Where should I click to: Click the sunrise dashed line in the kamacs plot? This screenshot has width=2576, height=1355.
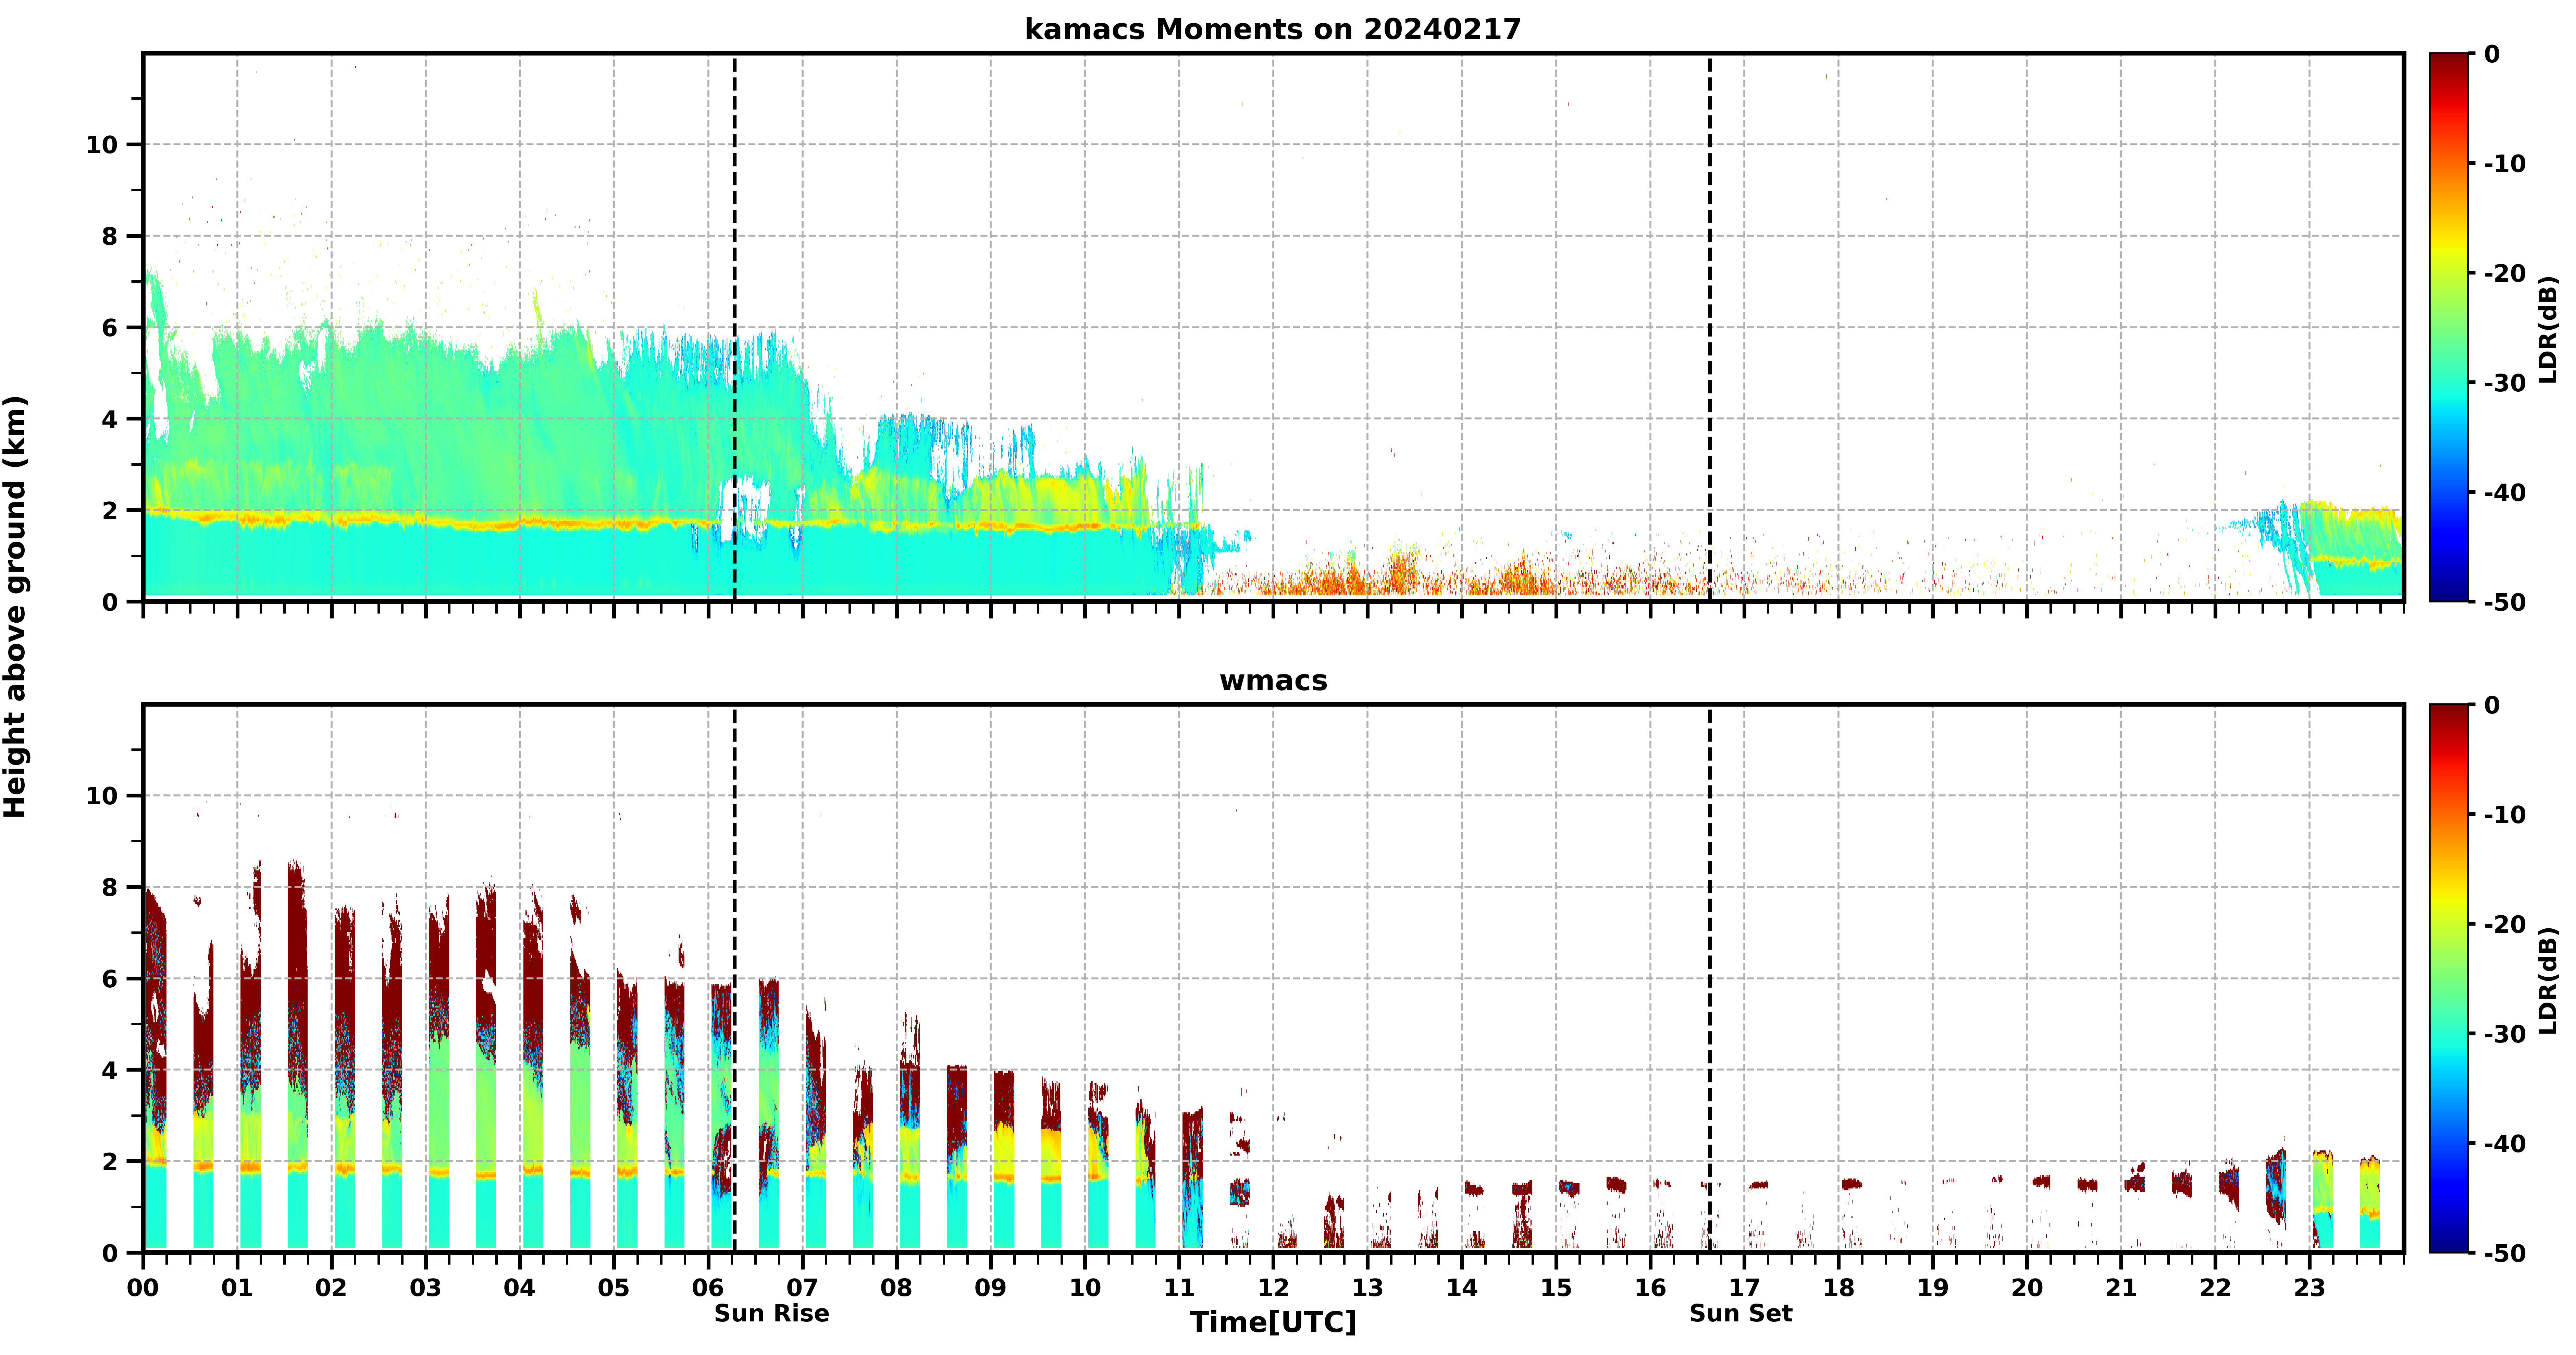[x=735, y=327]
